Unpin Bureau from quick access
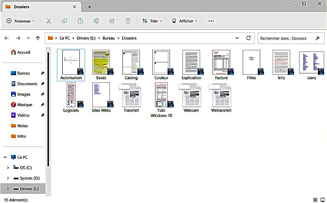Viewport: 327px width, 203px height. 43,73
